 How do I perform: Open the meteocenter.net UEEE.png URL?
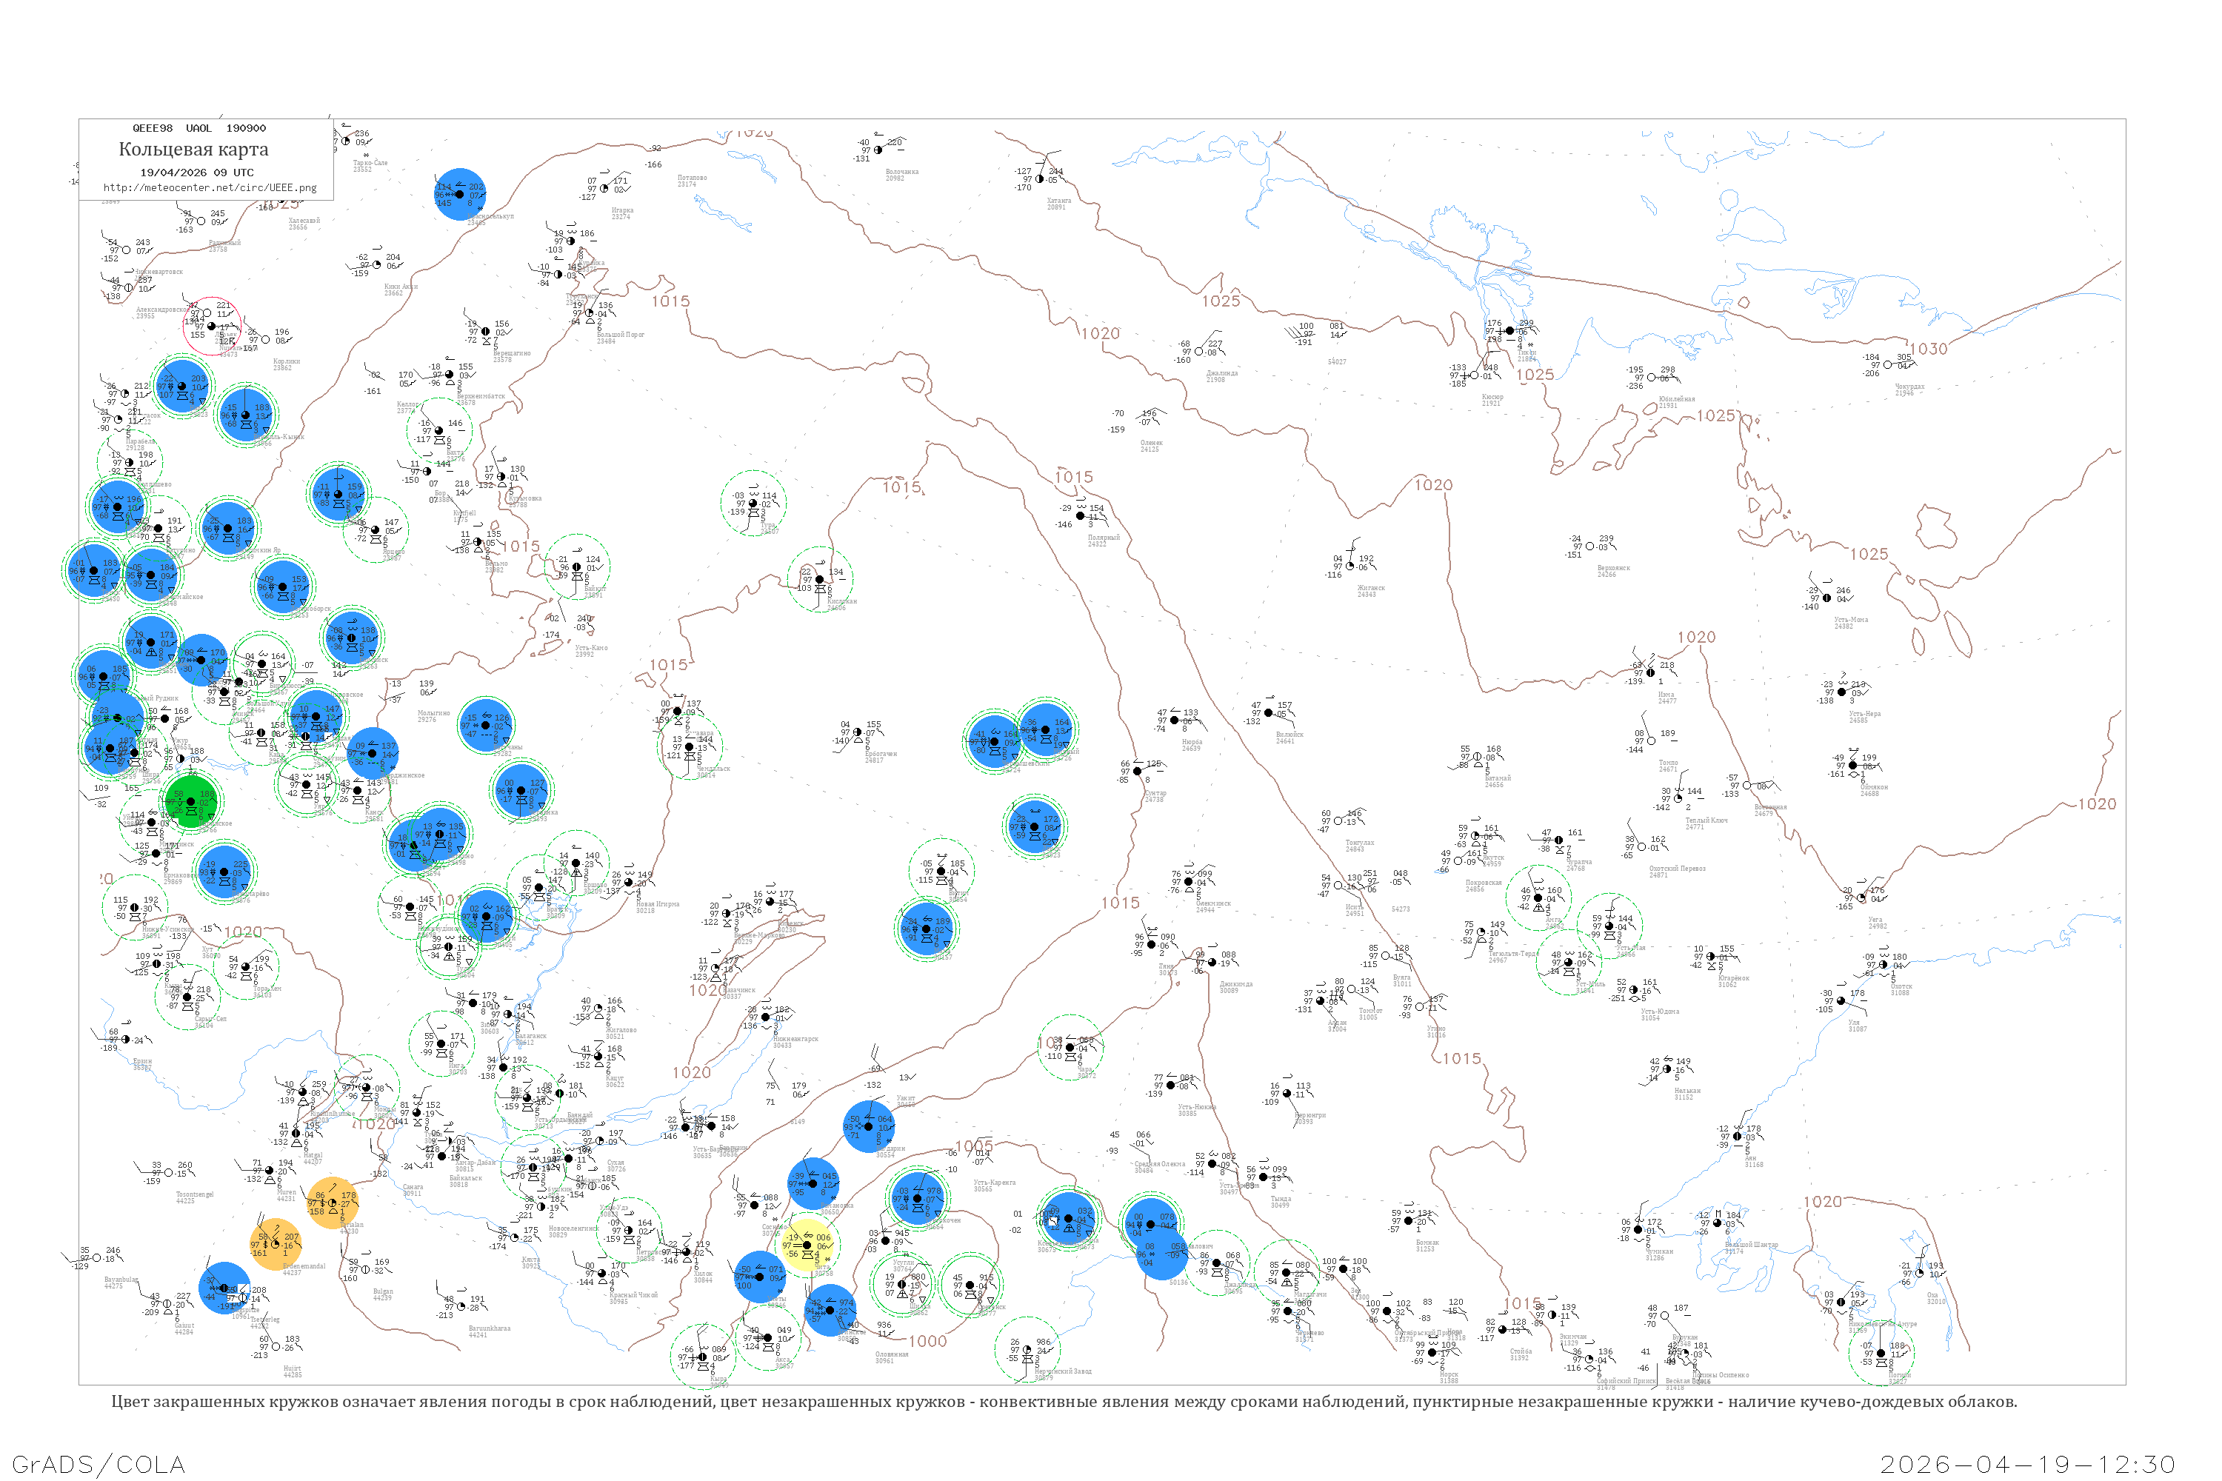click(x=210, y=188)
